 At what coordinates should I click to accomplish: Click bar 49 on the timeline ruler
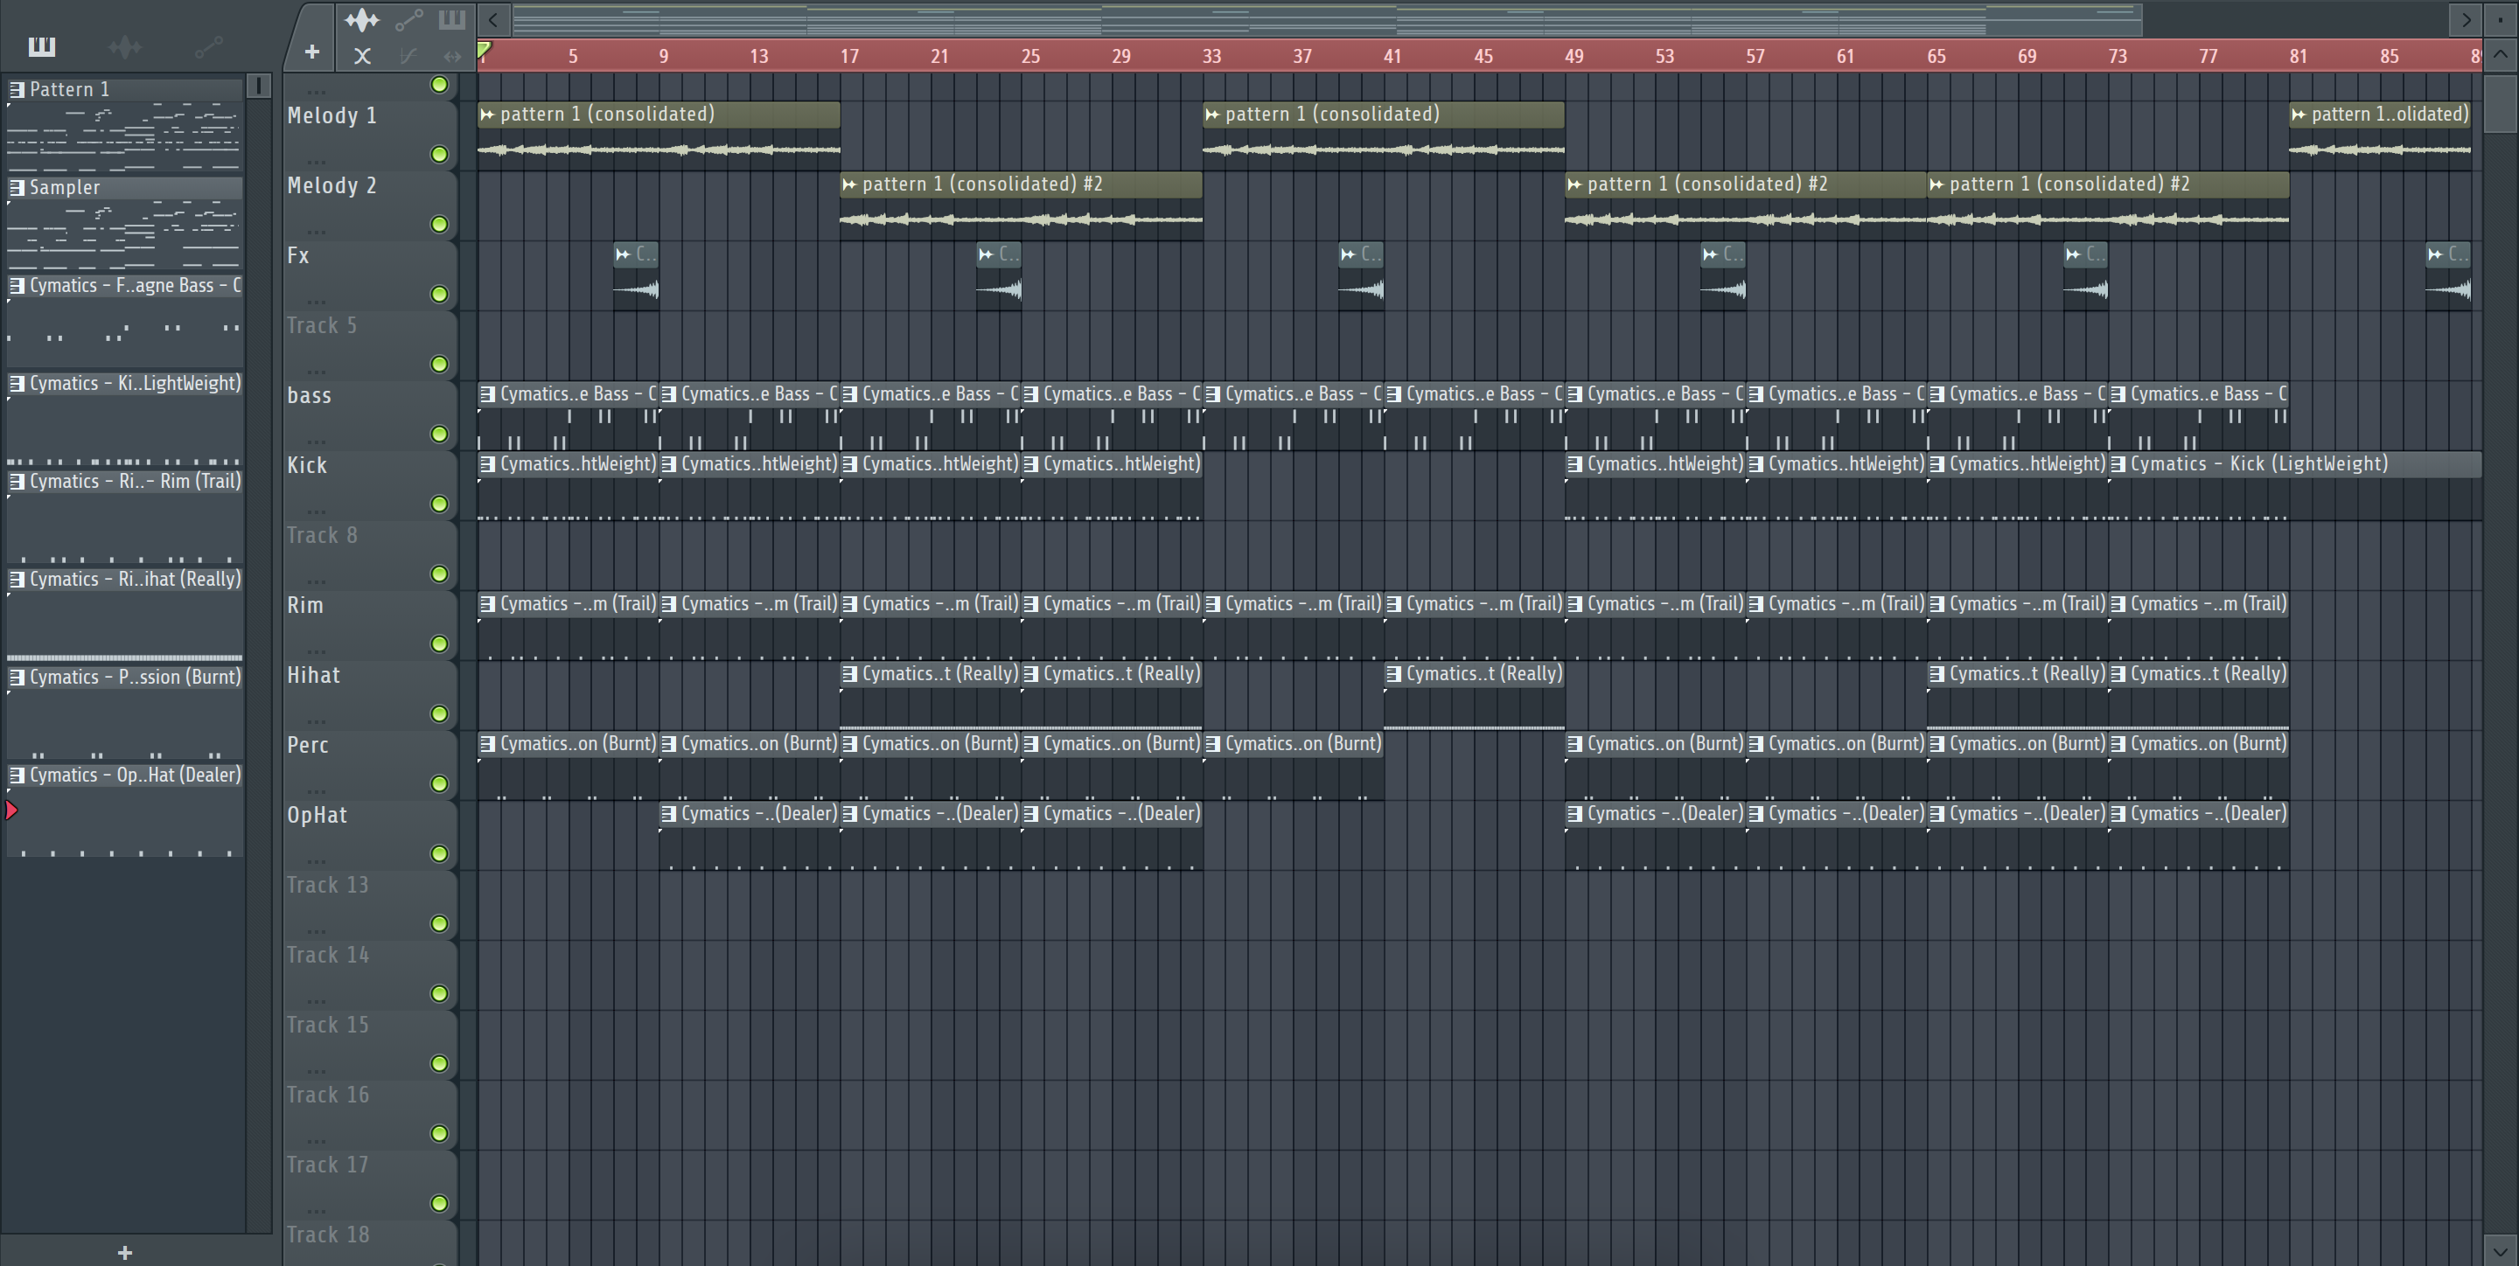(1574, 57)
